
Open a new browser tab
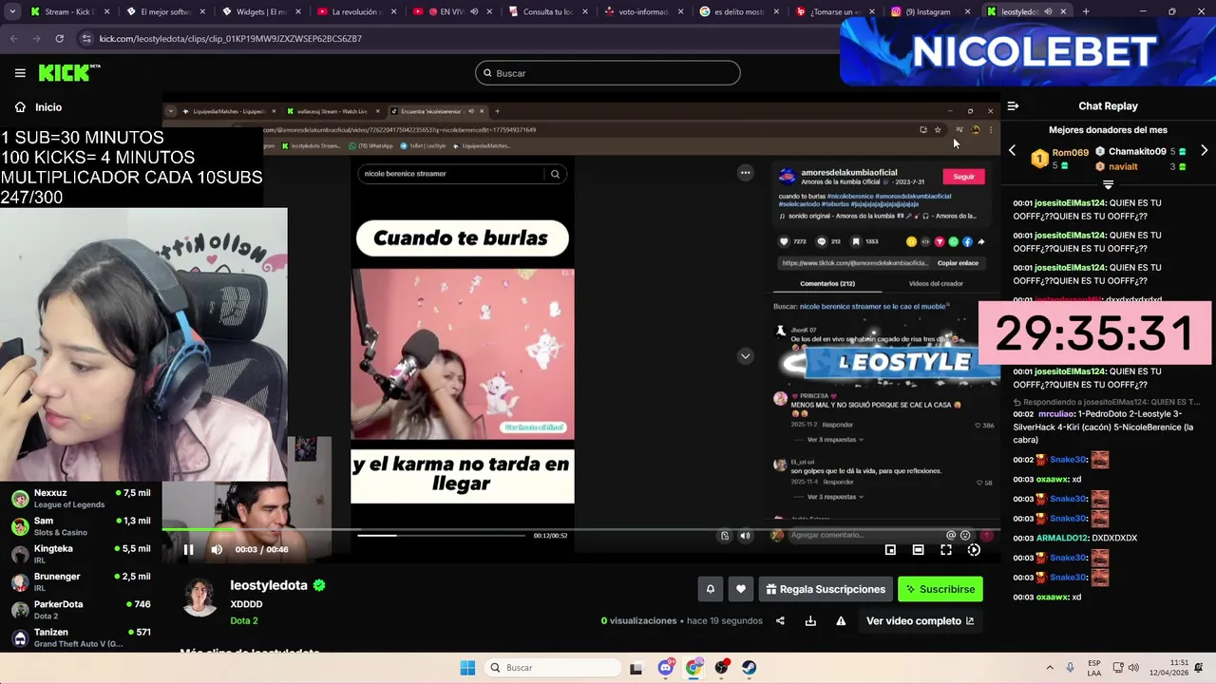coord(1086,12)
